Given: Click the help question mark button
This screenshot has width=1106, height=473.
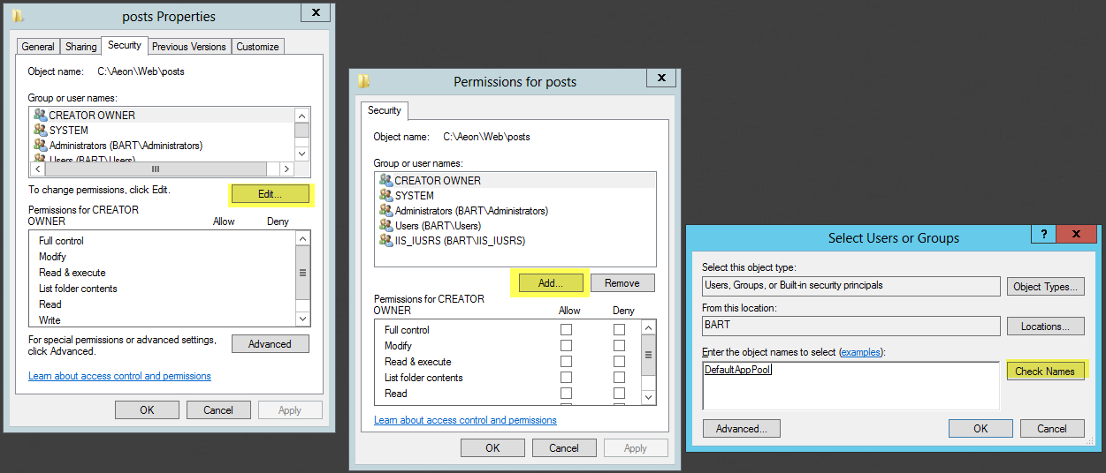Looking at the screenshot, I should pos(1043,235).
